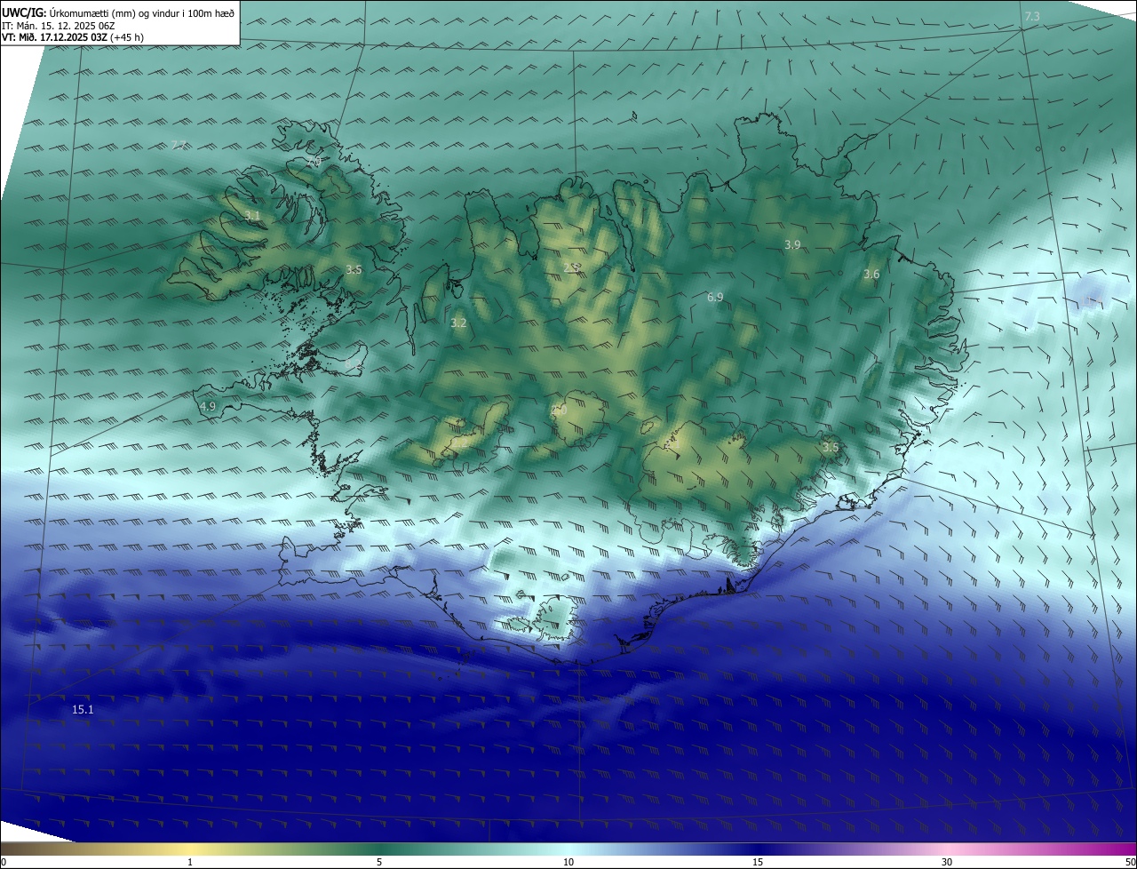Click the "50" tick on the color scale

(1130, 862)
